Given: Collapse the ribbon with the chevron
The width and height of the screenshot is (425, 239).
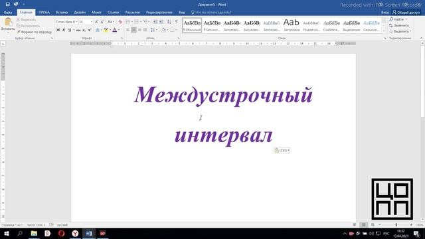Looking at the screenshot, I should [421, 39].
